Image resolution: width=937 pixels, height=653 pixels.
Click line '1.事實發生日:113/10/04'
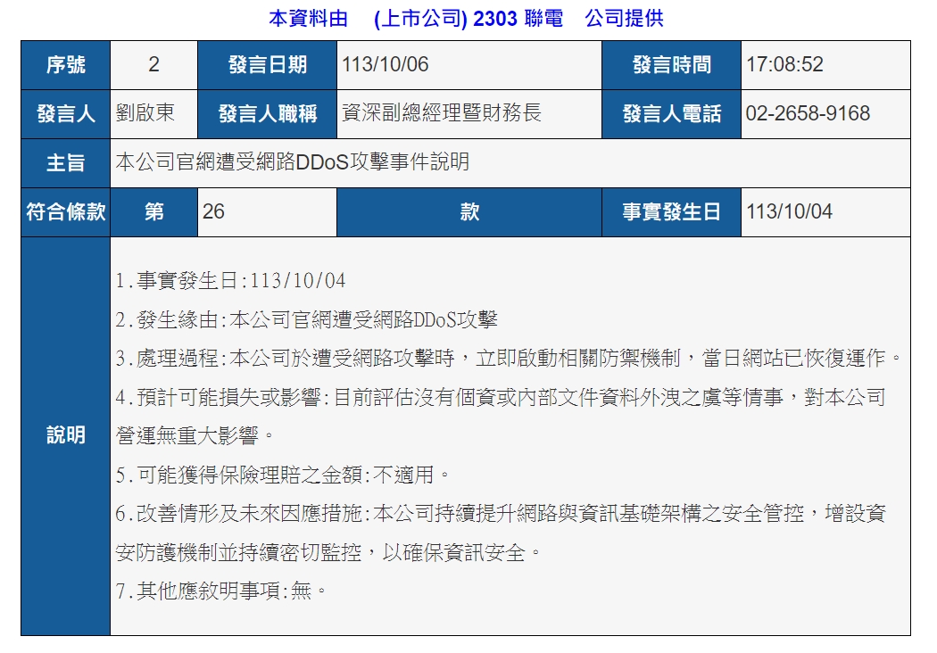(230, 280)
